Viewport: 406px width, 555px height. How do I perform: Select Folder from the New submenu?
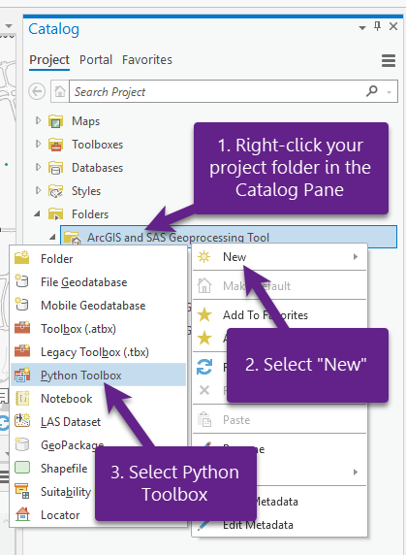(98, 258)
